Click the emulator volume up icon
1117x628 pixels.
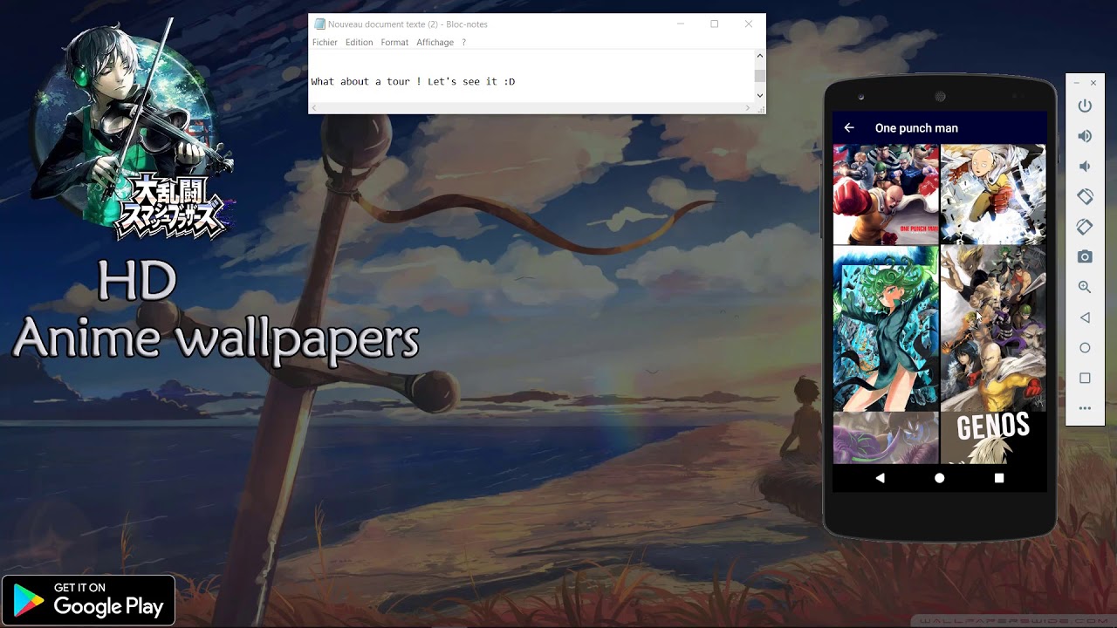click(x=1085, y=136)
